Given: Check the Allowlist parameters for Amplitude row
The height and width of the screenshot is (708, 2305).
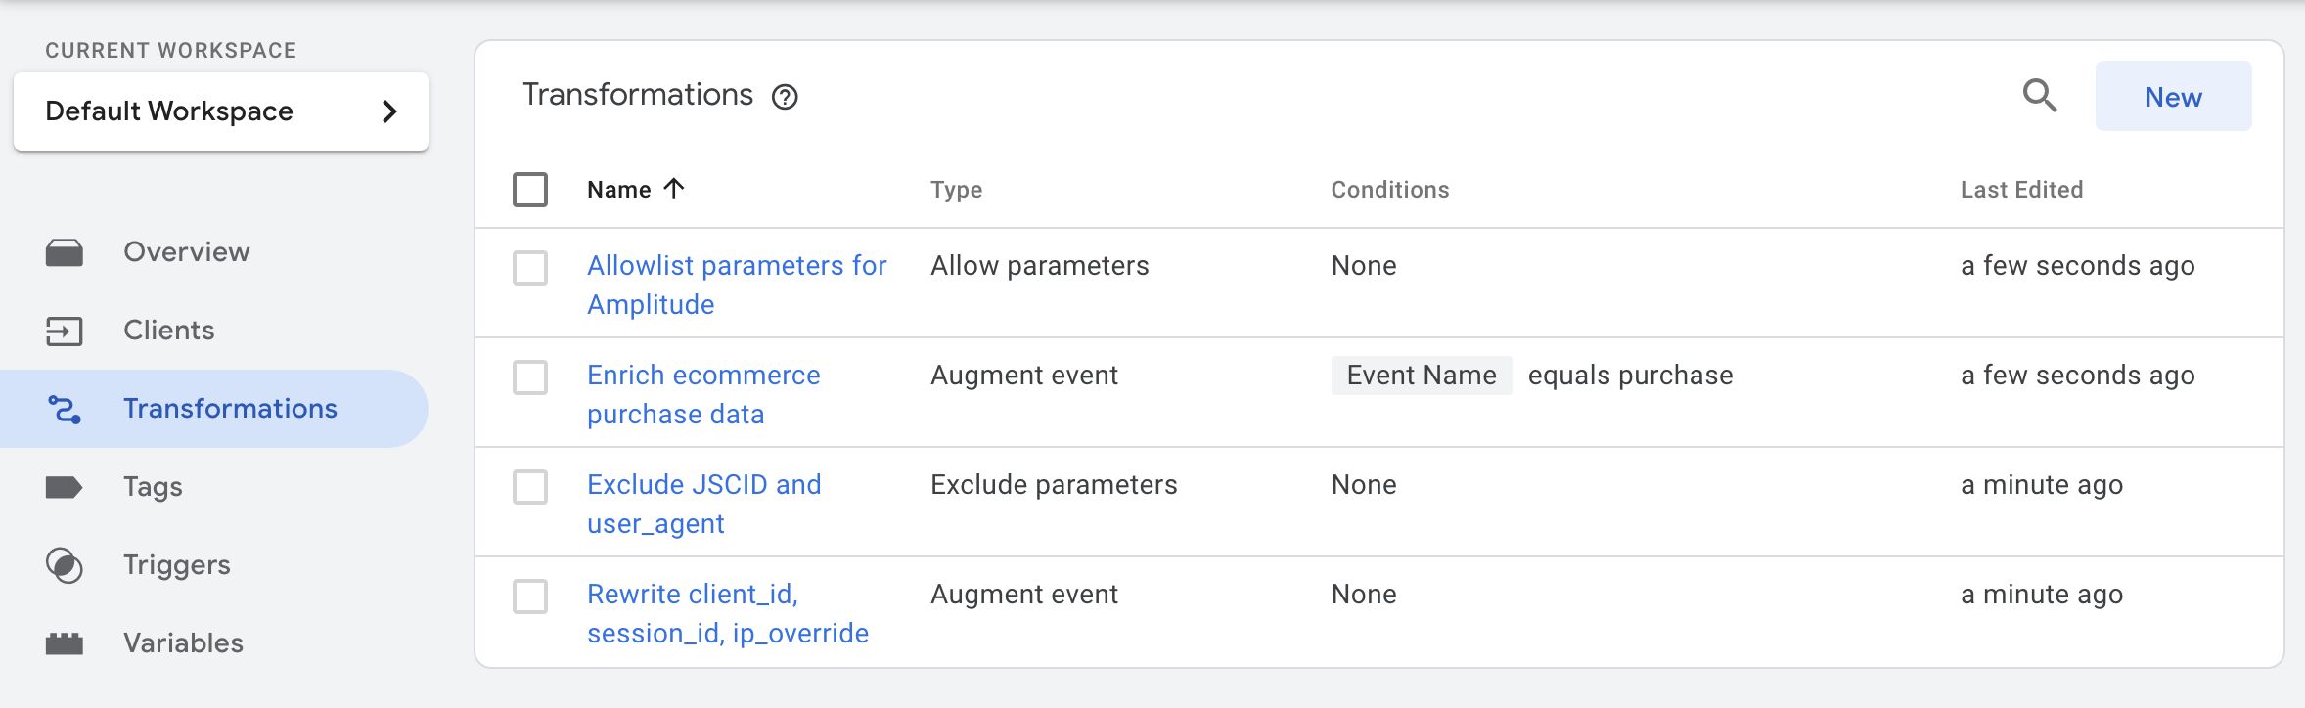Looking at the screenshot, I should (530, 268).
